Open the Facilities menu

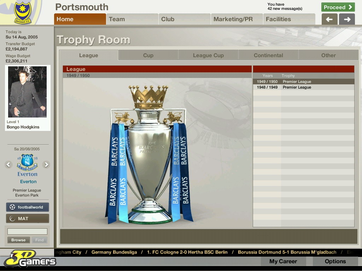point(289,19)
